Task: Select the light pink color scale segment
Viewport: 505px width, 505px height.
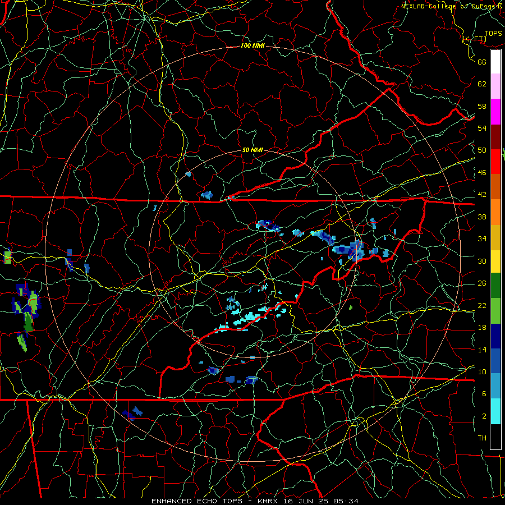Action: (x=495, y=86)
